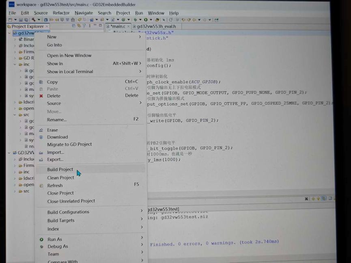Viewport: 351px width, 263px height.
Task: Click the Erase icon in context menu
Action: (41, 130)
